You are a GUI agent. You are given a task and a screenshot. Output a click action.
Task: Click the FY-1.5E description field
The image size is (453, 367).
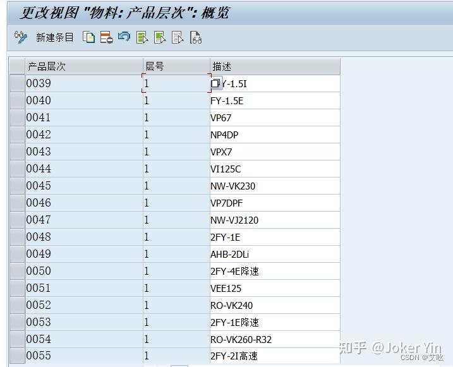pos(275,100)
